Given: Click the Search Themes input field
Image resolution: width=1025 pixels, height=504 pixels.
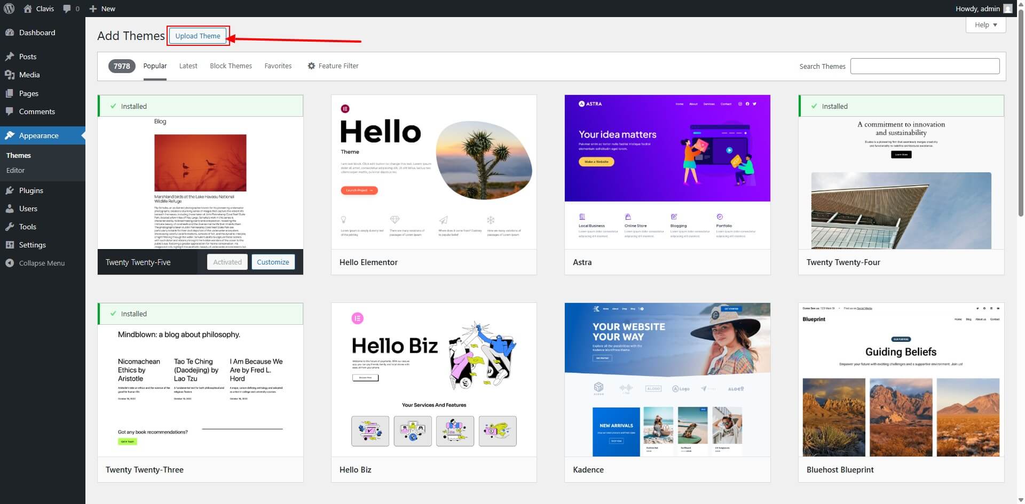Looking at the screenshot, I should [x=925, y=66].
